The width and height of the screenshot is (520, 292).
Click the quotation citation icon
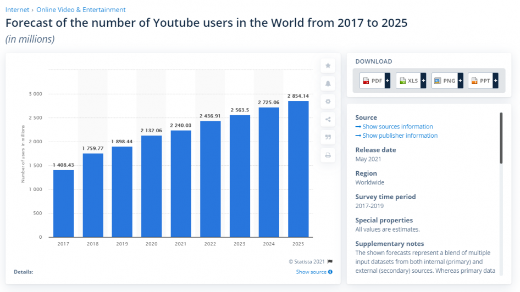pyautogui.click(x=328, y=137)
